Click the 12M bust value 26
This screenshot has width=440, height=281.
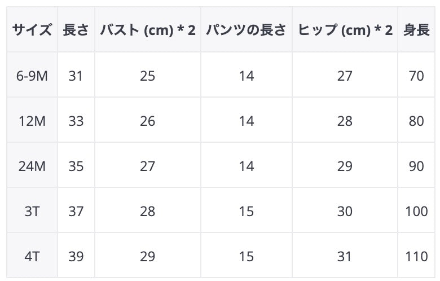(x=147, y=121)
